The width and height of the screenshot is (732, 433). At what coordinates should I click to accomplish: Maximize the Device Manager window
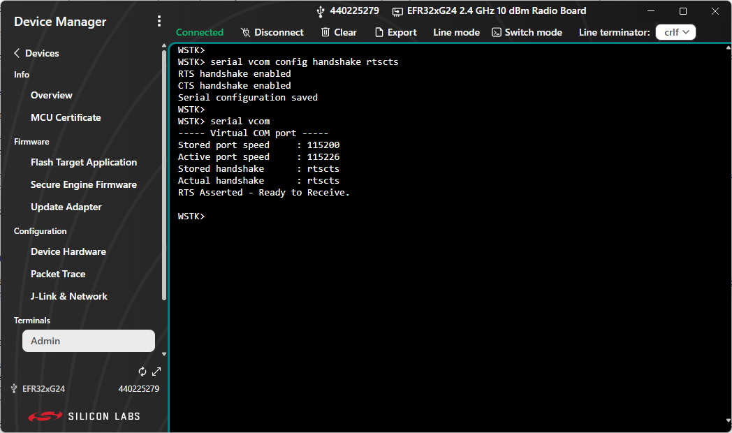[683, 11]
